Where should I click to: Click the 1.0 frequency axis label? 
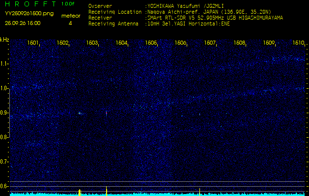click(x=4, y=89)
